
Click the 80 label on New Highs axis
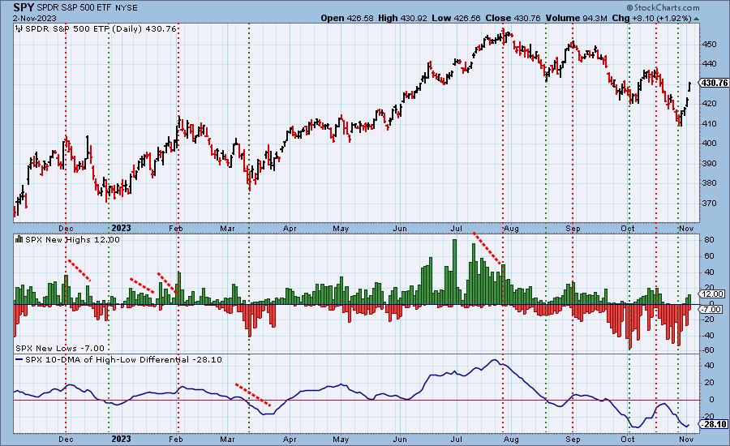pyautogui.click(x=709, y=240)
